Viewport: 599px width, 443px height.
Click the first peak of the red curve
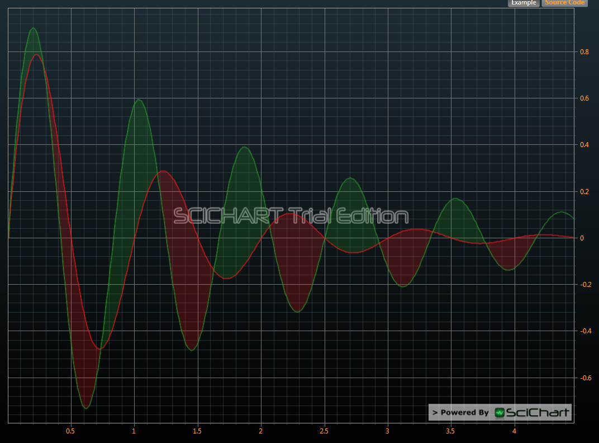click(x=37, y=55)
